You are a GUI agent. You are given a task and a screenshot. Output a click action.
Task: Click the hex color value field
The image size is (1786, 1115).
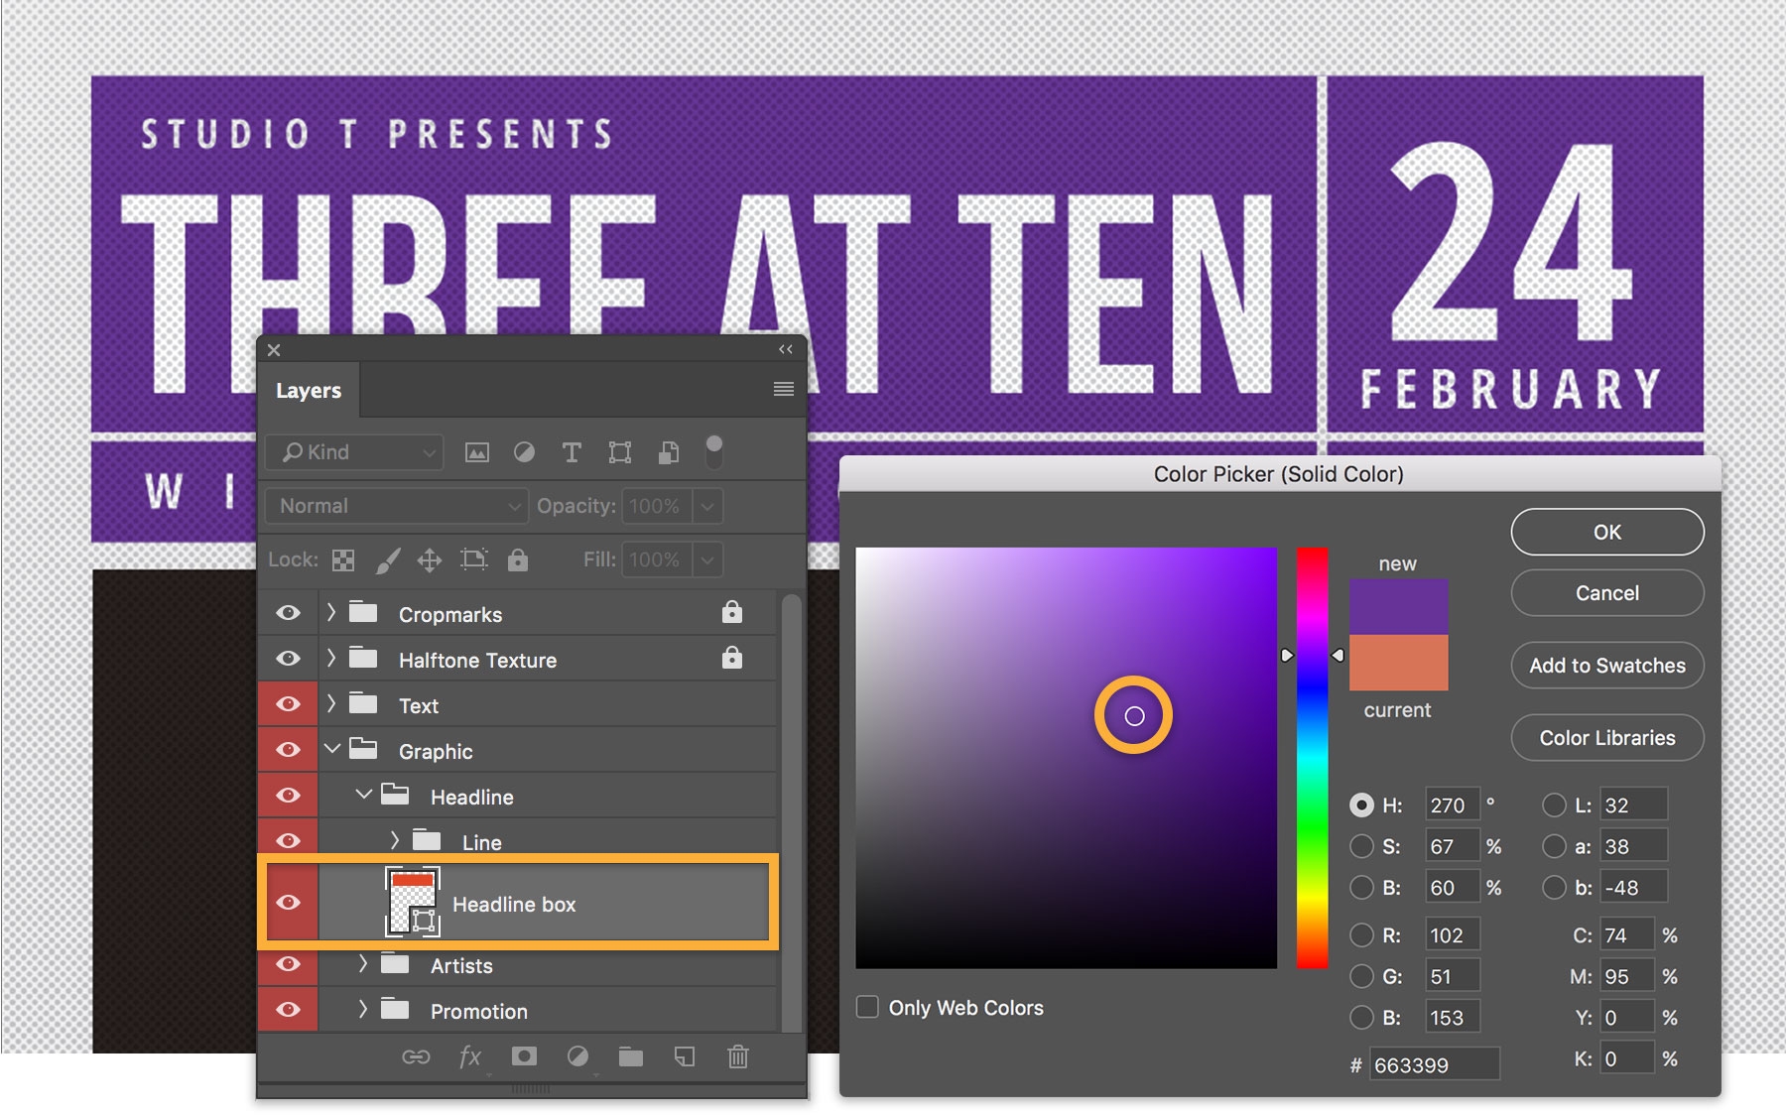click(x=1434, y=1065)
